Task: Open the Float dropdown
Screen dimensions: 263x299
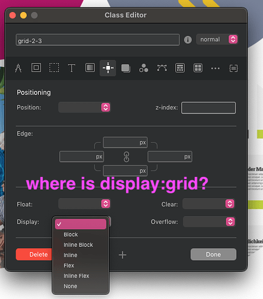Action: coord(84,204)
